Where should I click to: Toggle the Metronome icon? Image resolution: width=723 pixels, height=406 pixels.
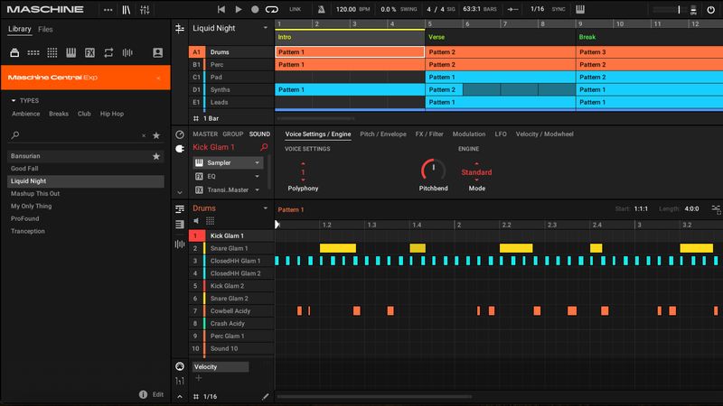[x=322, y=9]
